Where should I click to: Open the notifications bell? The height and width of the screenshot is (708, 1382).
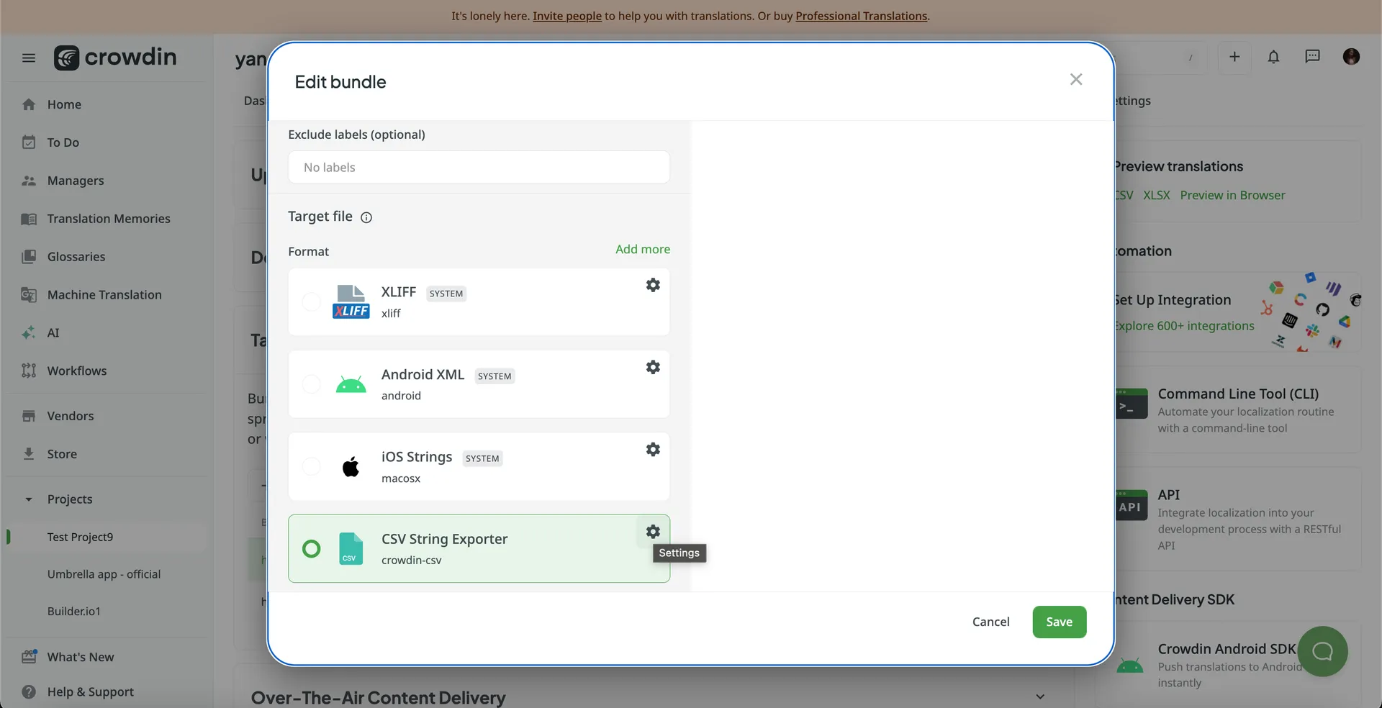coord(1273,57)
